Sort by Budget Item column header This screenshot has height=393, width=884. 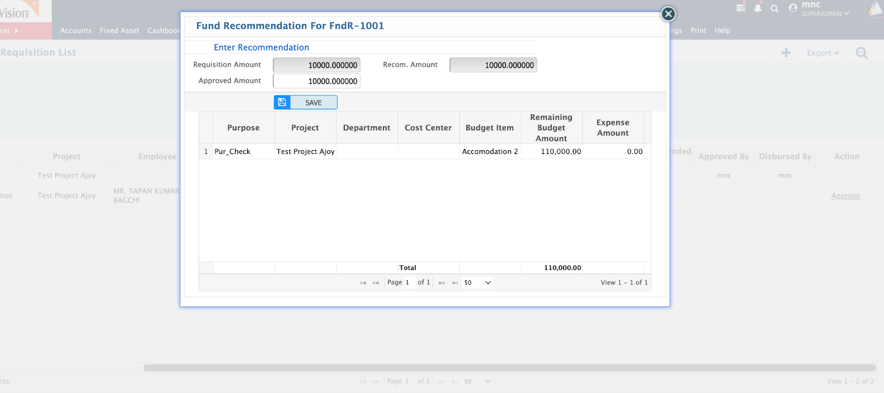click(x=490, y=128)
